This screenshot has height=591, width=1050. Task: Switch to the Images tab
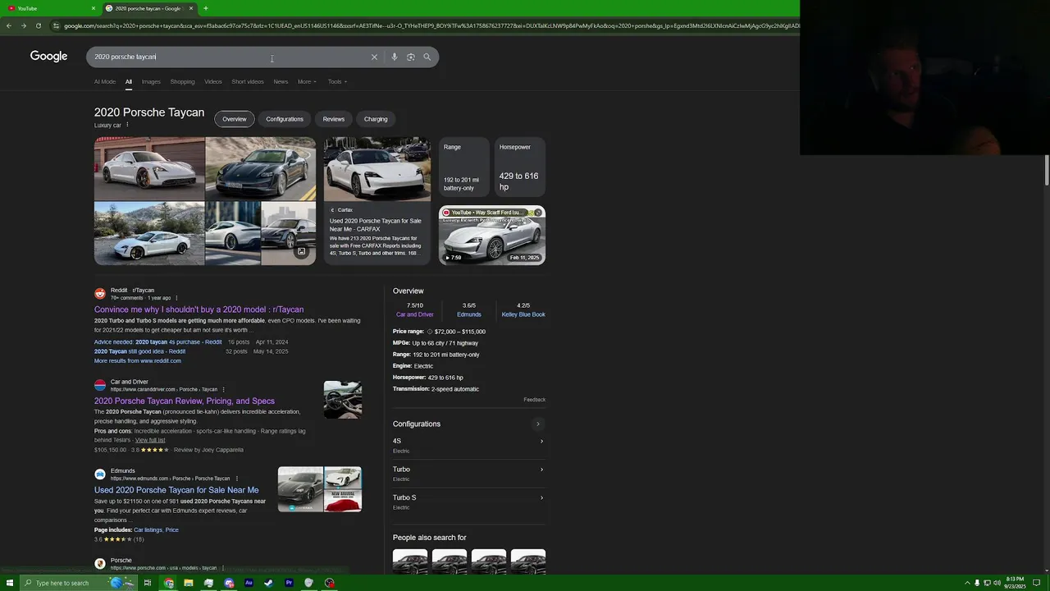pos(151,81)
